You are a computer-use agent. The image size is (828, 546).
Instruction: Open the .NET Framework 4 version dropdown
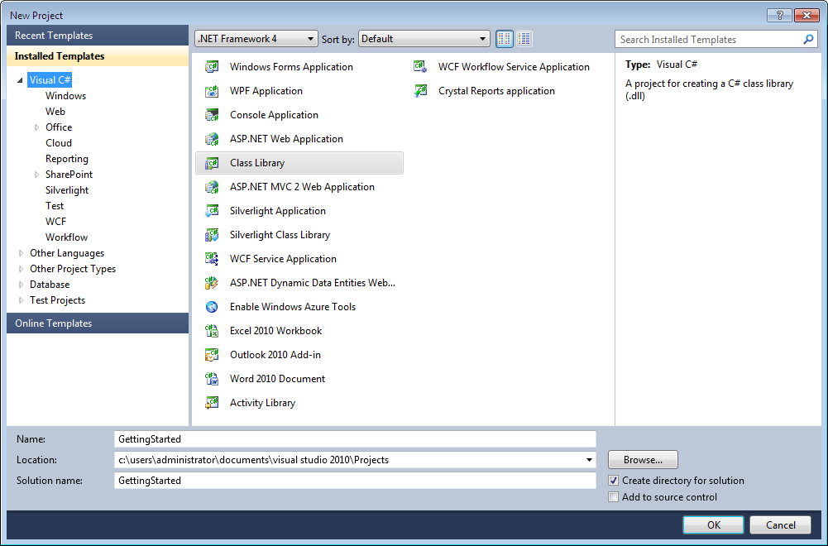(256, 39)
